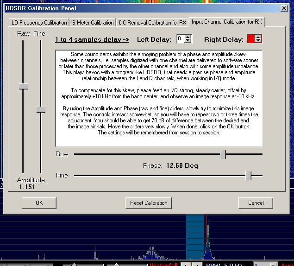The image size is (294, 266).
Task: Click inside the Left Delay value field
Action: tap(181, 39)
